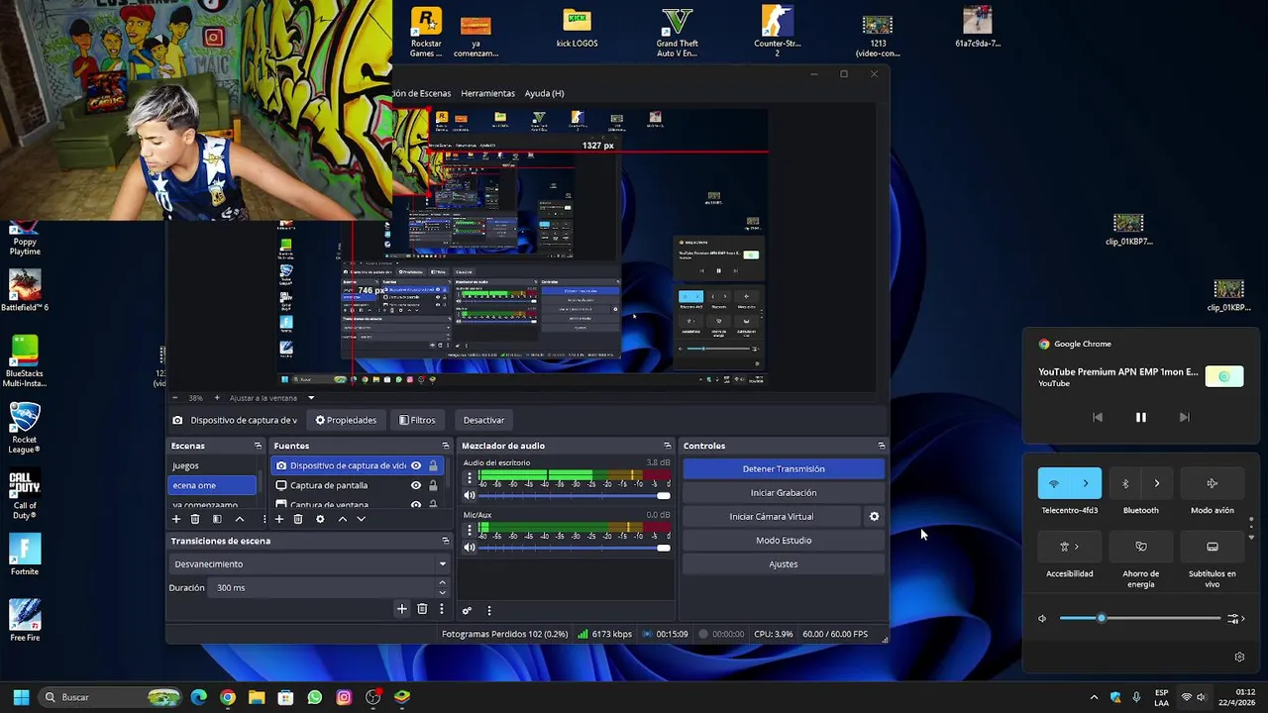Delete the scene transition with trash icon
Screen dimensions: 1268x713
422,609
